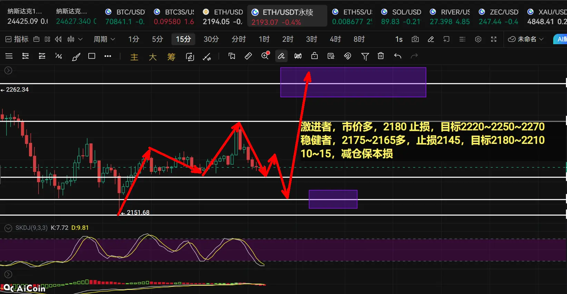Click the double-left rewind replay icon
This screenshot has width=567, height=294.
pyautogui.click(x=58, y=39)
